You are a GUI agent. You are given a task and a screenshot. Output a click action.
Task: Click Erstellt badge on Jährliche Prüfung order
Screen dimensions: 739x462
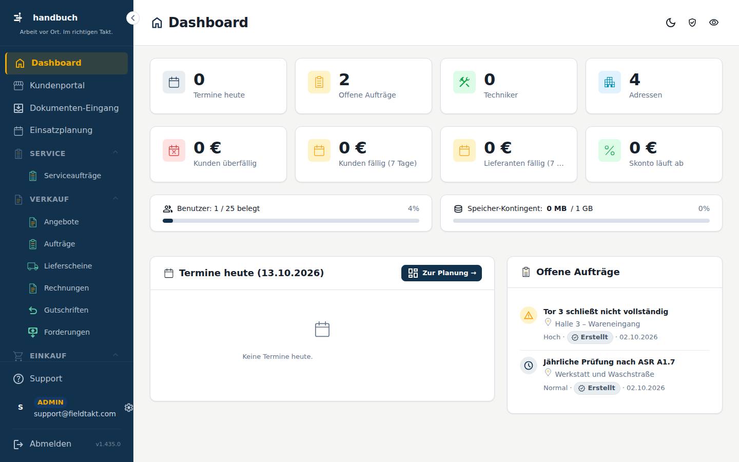[x=597, y=388]
